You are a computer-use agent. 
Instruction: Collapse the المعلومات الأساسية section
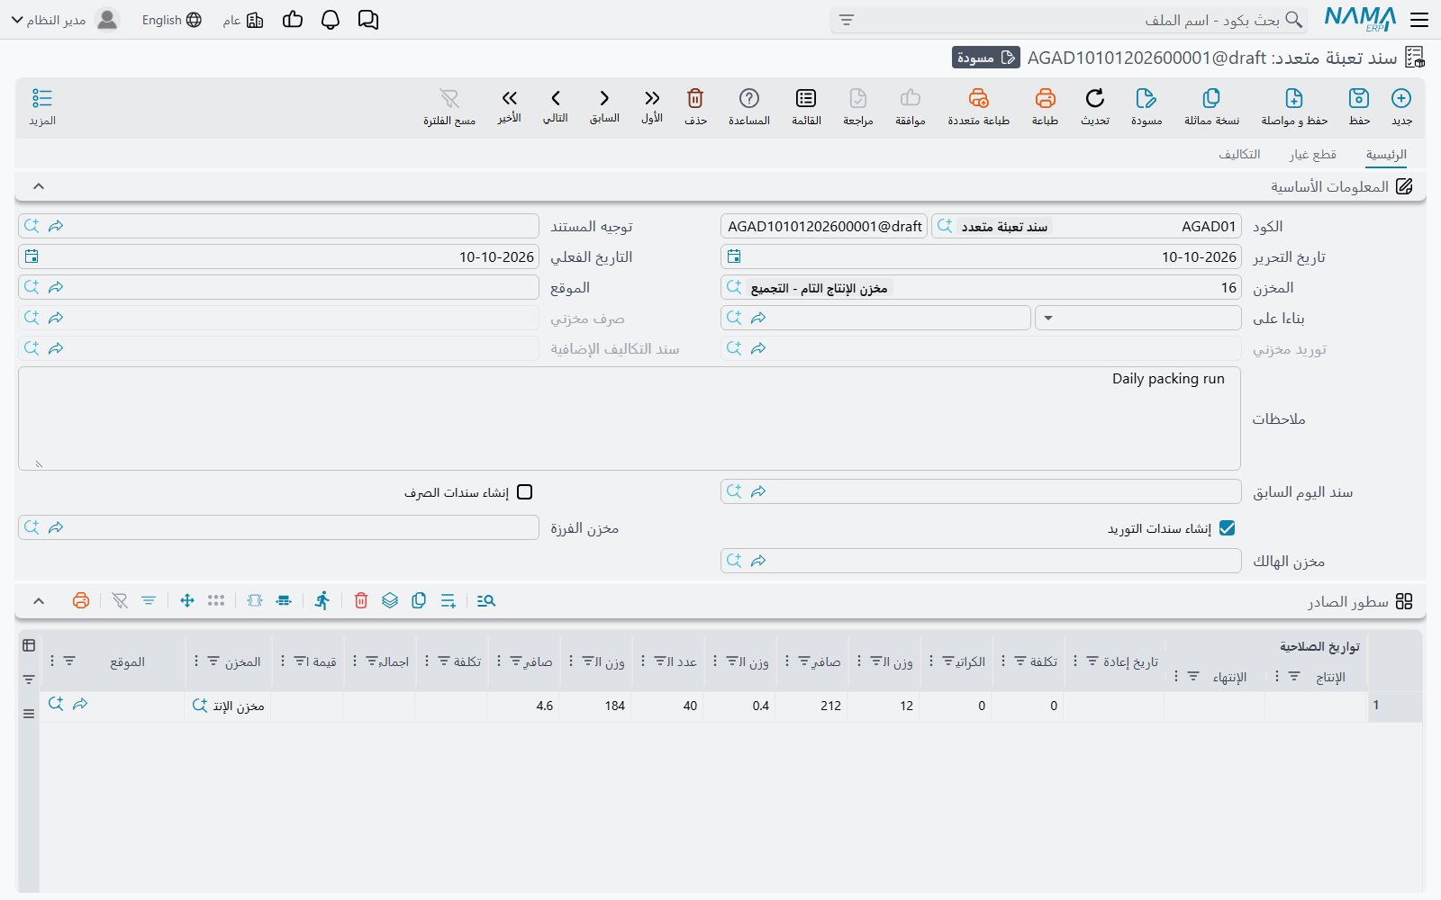pyautogui.click(x=39, y=186)
